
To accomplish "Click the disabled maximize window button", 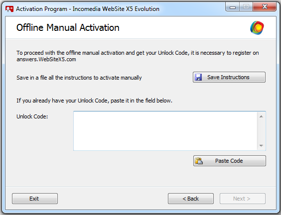I will tap(246, 7).
